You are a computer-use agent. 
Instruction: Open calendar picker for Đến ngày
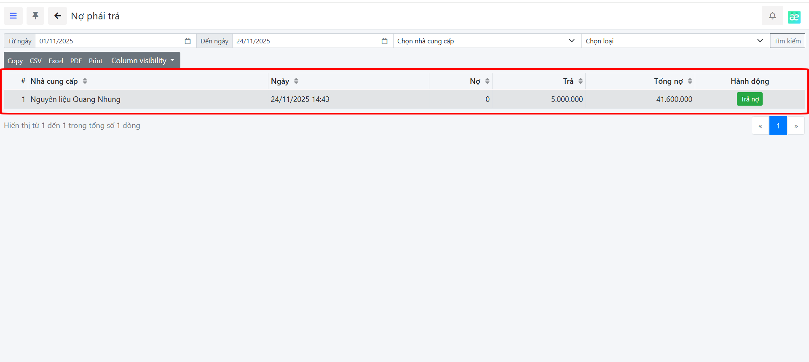(384, 41)
